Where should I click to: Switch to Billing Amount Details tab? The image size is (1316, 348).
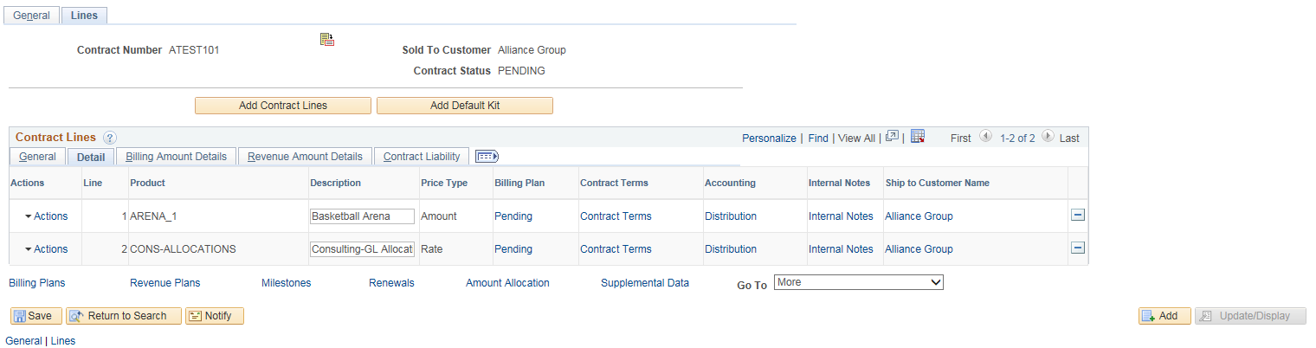[177, 157]
